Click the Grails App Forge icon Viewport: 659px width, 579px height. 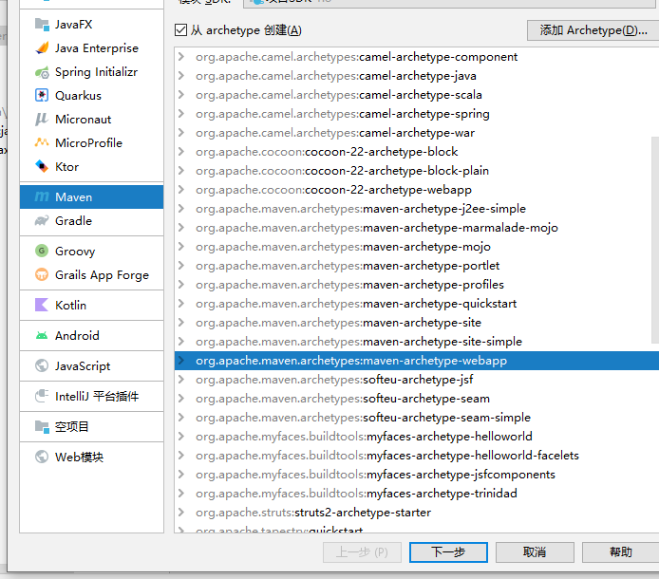click(42, 275)
